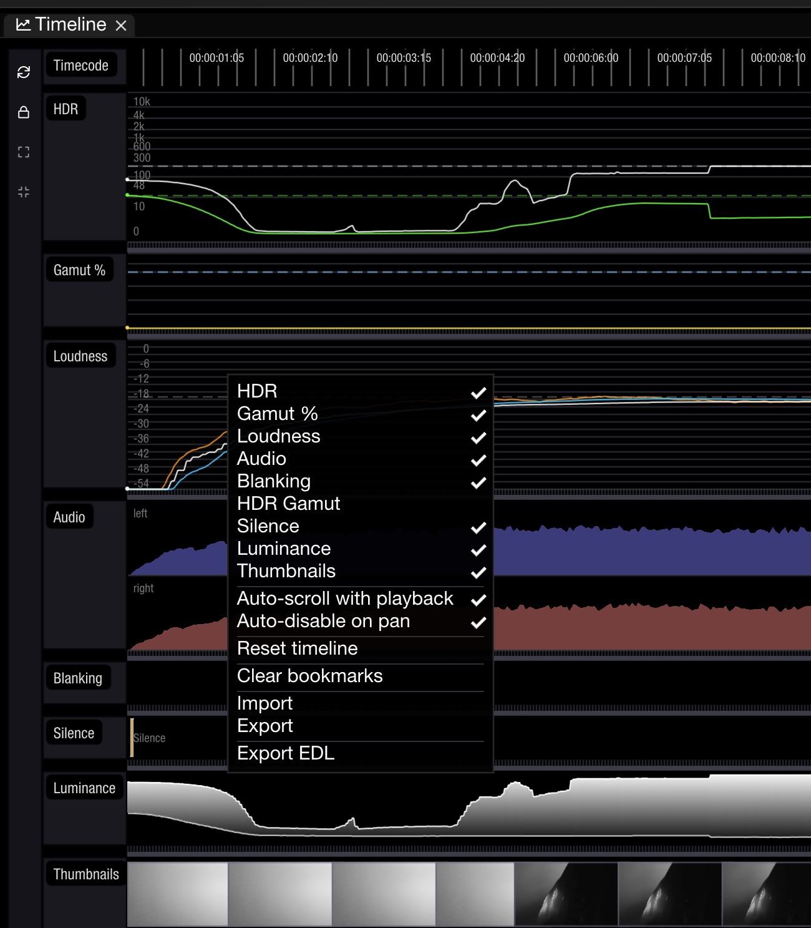Click the Silence marker in the Silence track
811x928 pixels.
coord(148,738)
